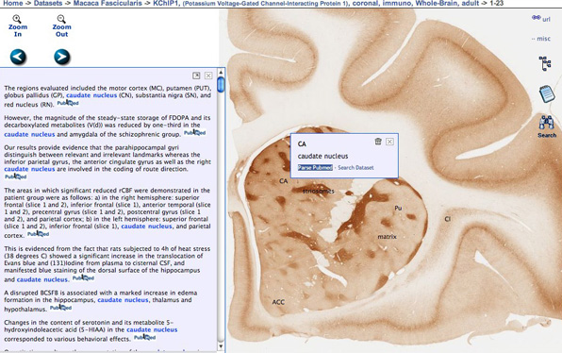Open PubMed icon after 'coding of route direction'
The image size is (562, 353).
[15, 176]
